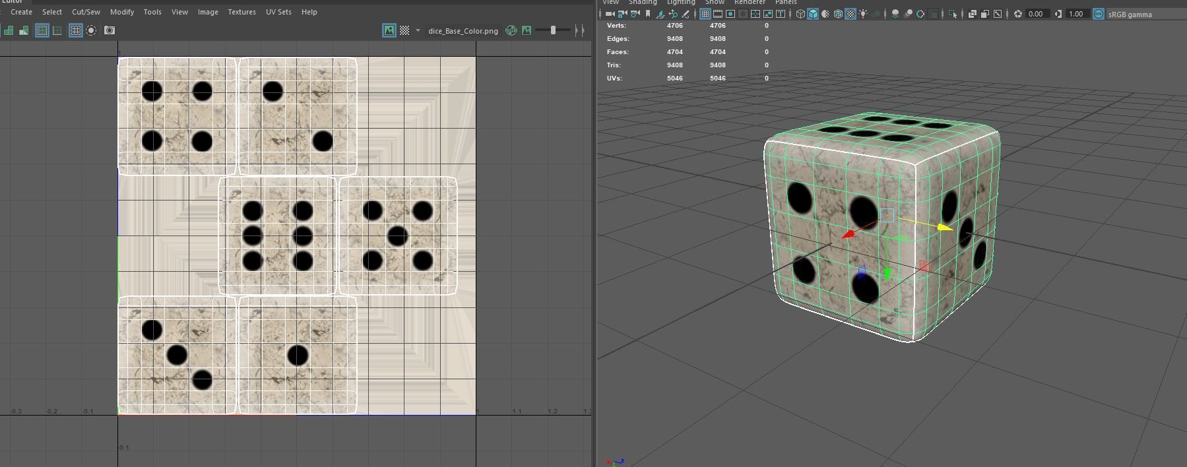
Task: Toggle the safe title icon
Action: (781, 14)
